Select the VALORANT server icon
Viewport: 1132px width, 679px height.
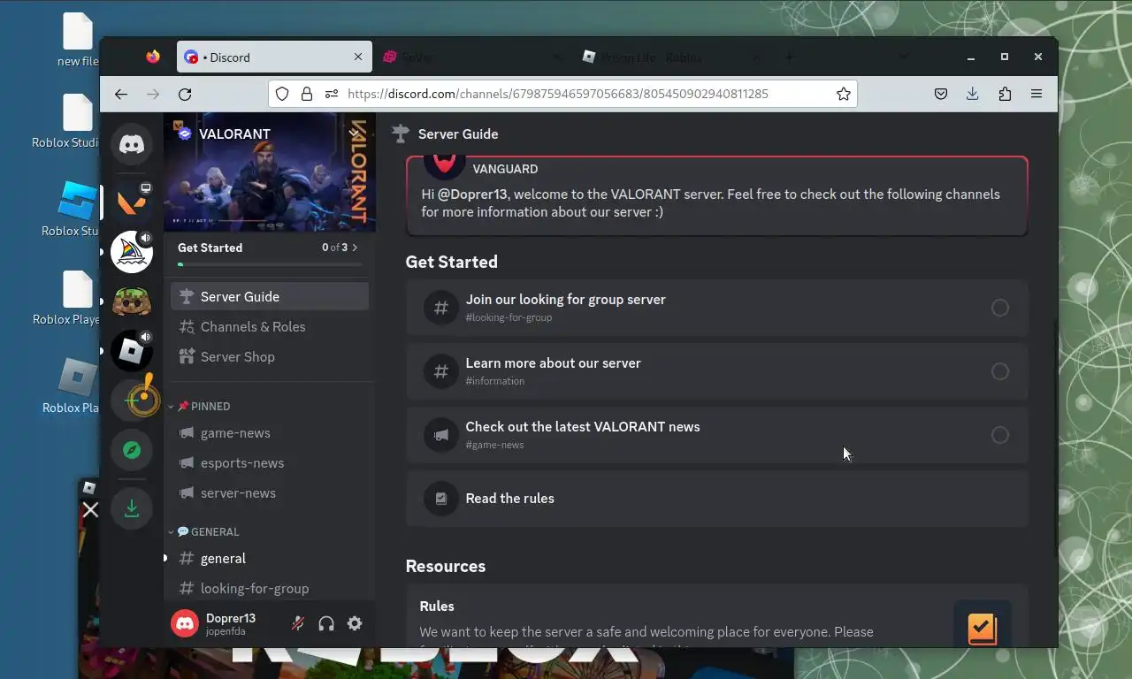click(132, 203)
